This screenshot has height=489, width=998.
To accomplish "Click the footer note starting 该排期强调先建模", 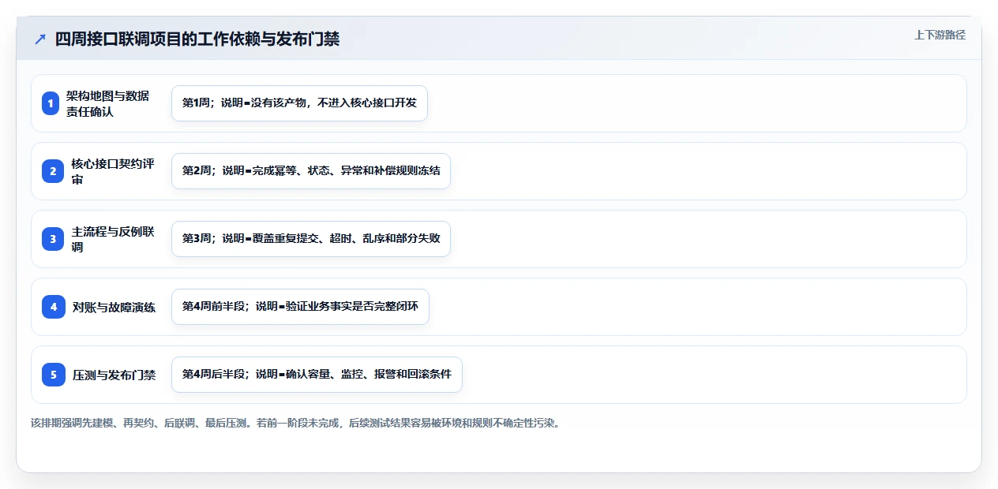I will tap(295, 423).
